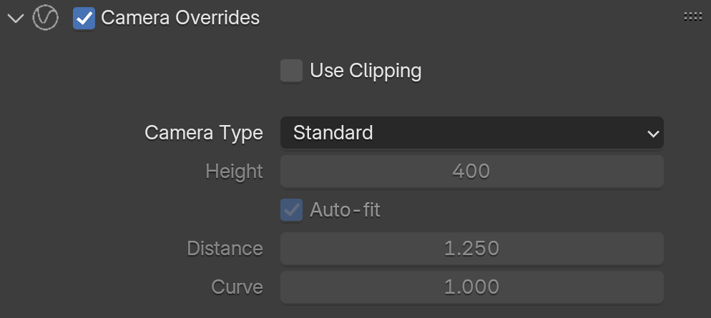The height and width of the screenshot is (318, 711).
Task: Collapse the Camera Overrides panel chevron
Action: [16, 19]
